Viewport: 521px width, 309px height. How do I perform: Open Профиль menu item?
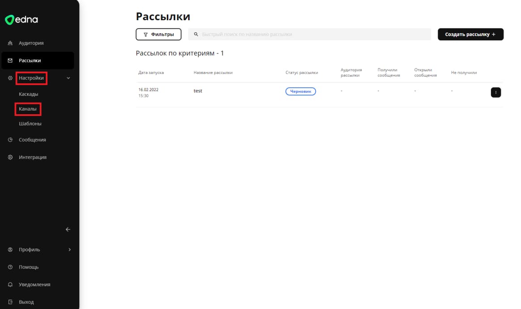(x=29, y=249)
